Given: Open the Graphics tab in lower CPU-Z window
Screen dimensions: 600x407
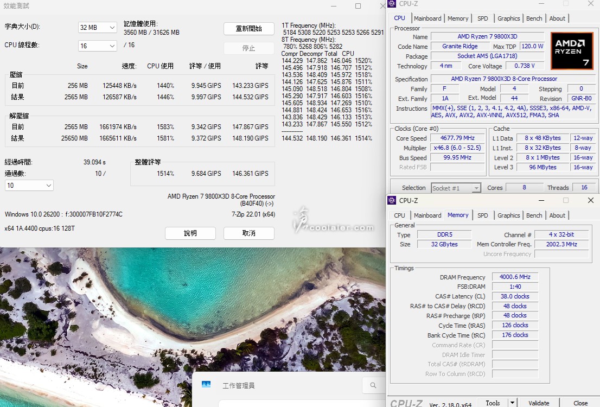Looking at the screenshot, I should [x=508, y=215].
